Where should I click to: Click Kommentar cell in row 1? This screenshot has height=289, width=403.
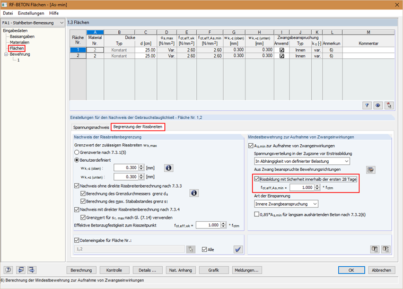click(369, 50)
